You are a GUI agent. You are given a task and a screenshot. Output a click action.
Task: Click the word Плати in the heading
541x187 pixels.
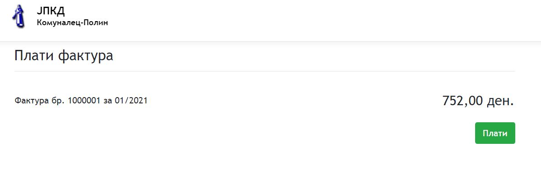[x=34, y=55]
